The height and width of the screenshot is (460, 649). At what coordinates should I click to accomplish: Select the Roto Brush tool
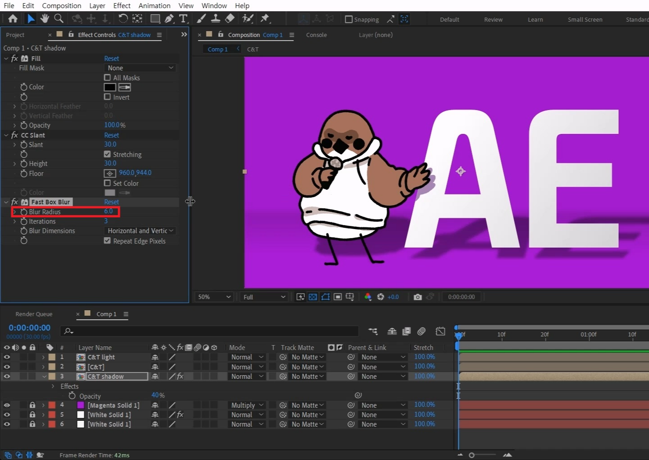[x=248, y=18]
